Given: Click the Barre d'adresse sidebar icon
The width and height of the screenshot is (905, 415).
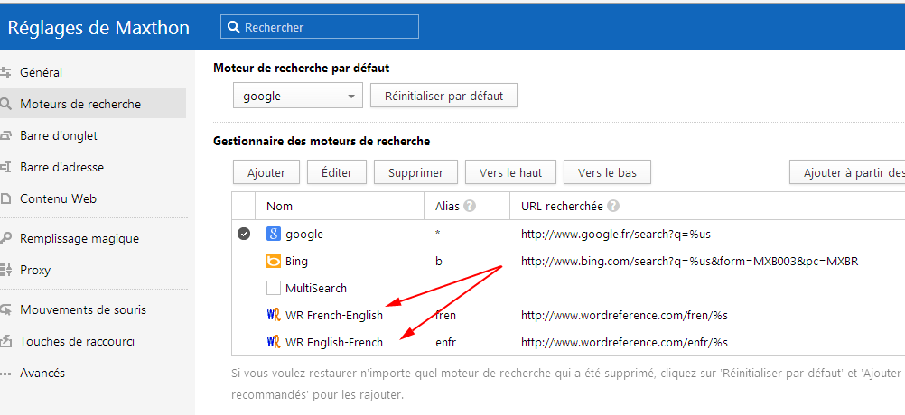Looking at the screenshot, I should coord(5,168).
